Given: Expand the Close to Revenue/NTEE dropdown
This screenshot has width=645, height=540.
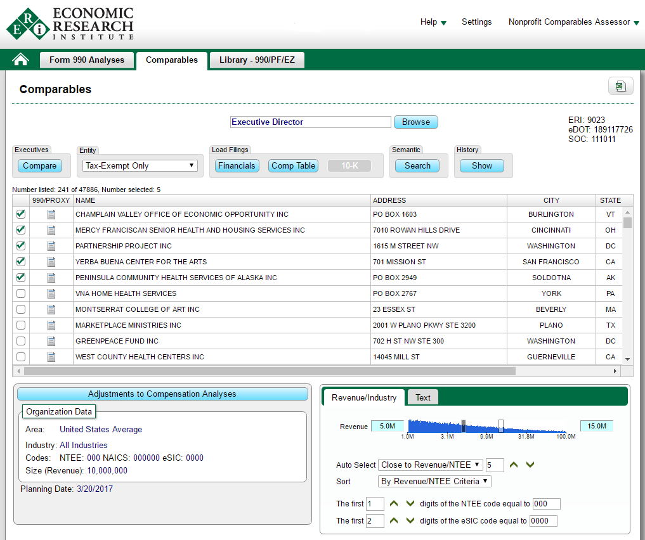Looking at the screenshot, I should [x=430, y=465].
